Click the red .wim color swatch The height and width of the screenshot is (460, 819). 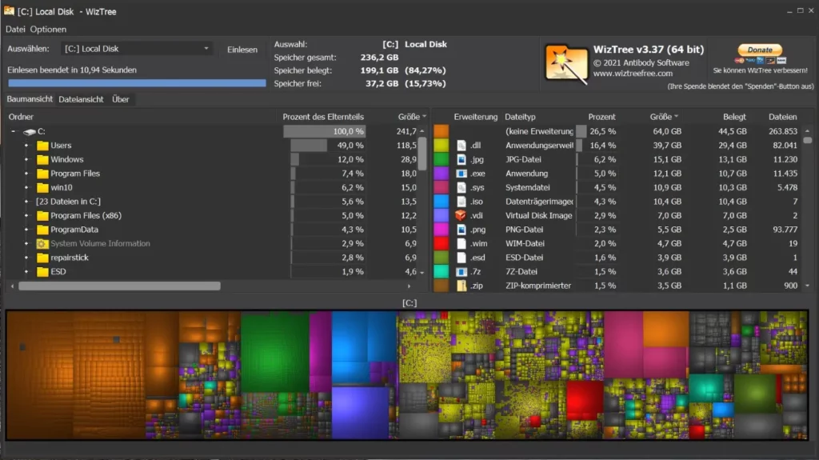[441, 244]
